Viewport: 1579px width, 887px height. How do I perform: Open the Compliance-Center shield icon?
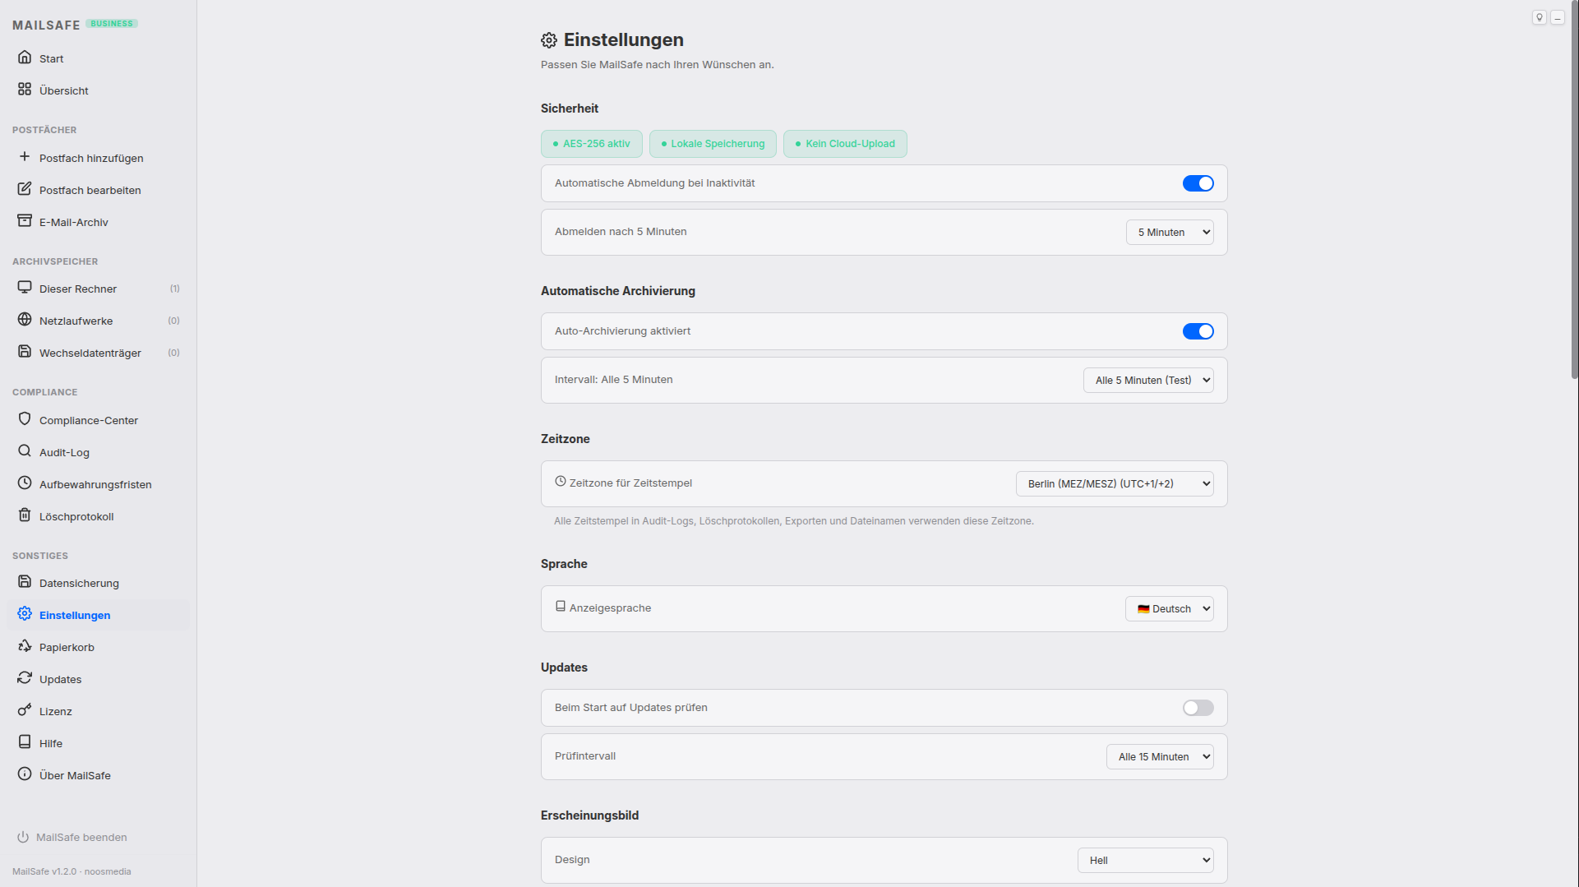click(x=25, y=419)
